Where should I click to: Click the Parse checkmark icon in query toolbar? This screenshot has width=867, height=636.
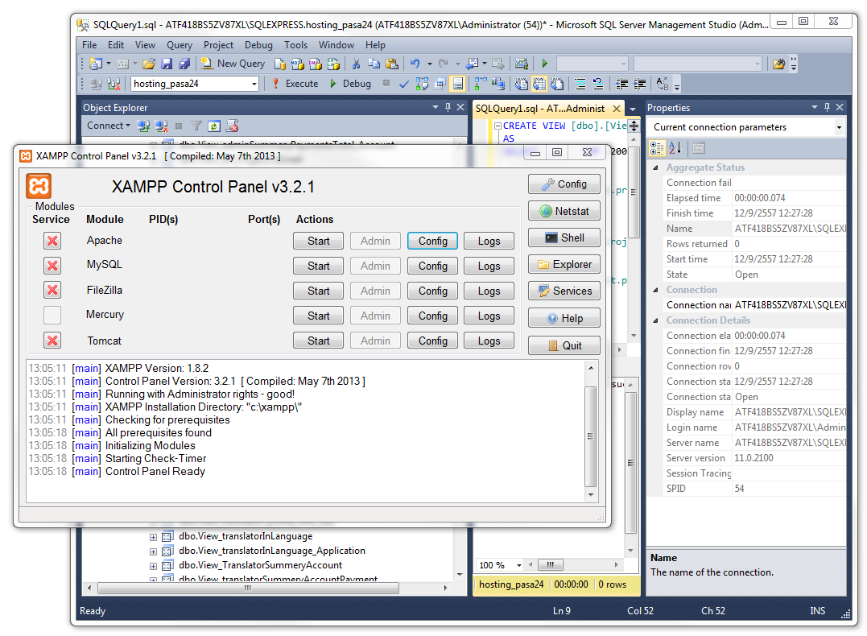click(403, 84)
